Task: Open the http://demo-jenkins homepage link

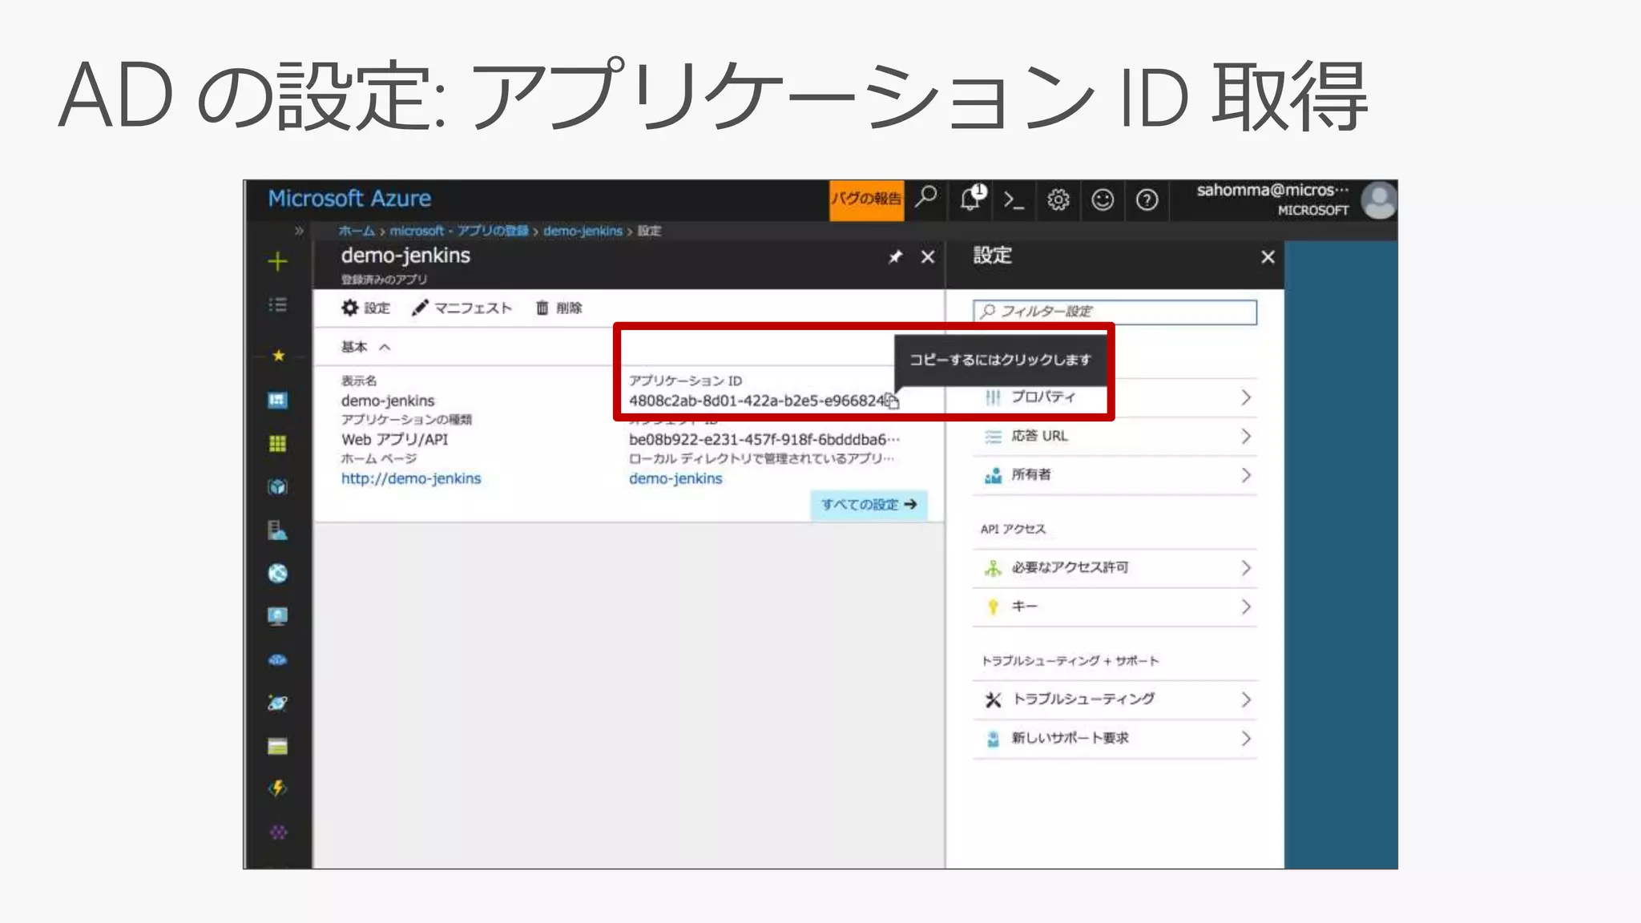Action: pyautogui.click(x=411, y=478)
